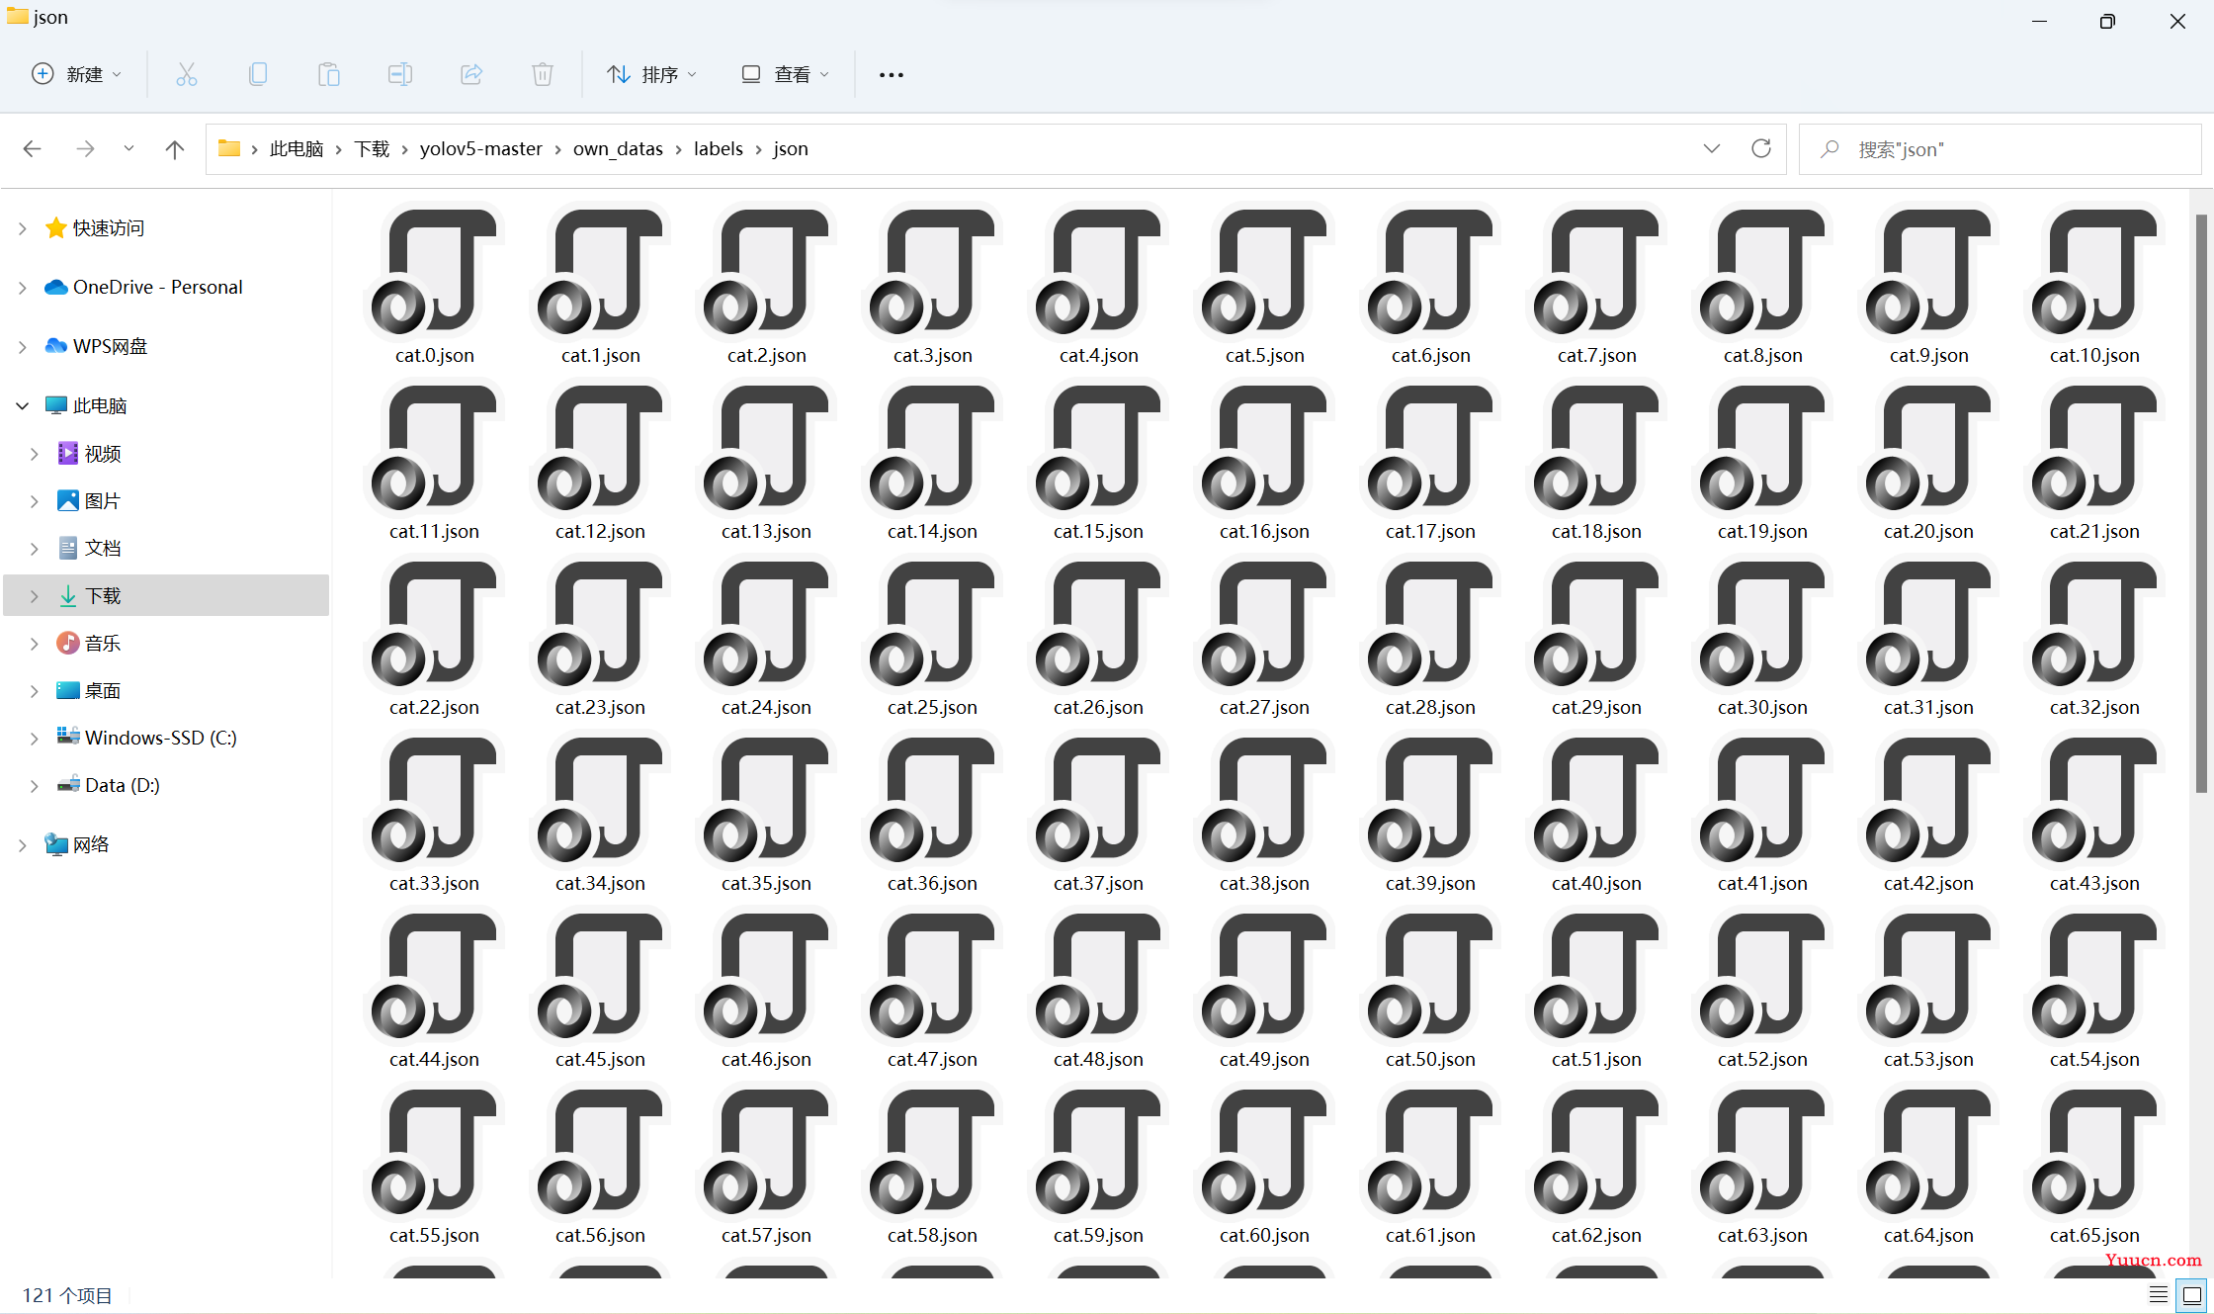Click the Cut scissors icon
Image resolution: width=2214 pixels, height=1314 pixels.
click(x=187, y=74)
